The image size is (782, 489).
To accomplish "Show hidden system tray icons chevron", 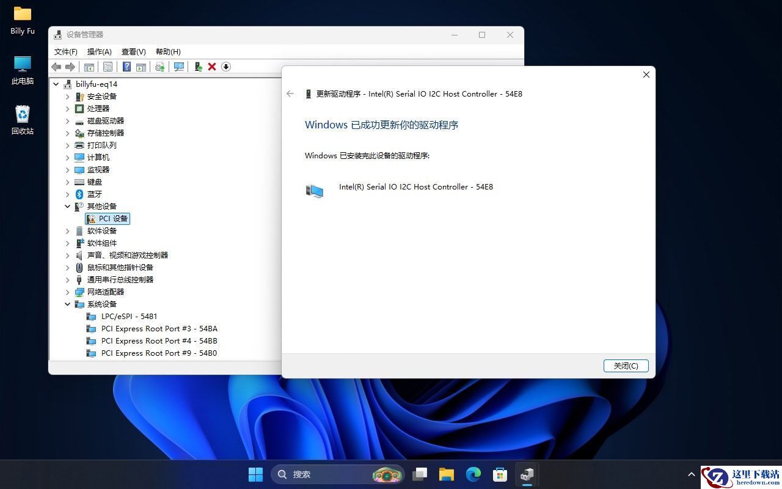I will 691,474.
